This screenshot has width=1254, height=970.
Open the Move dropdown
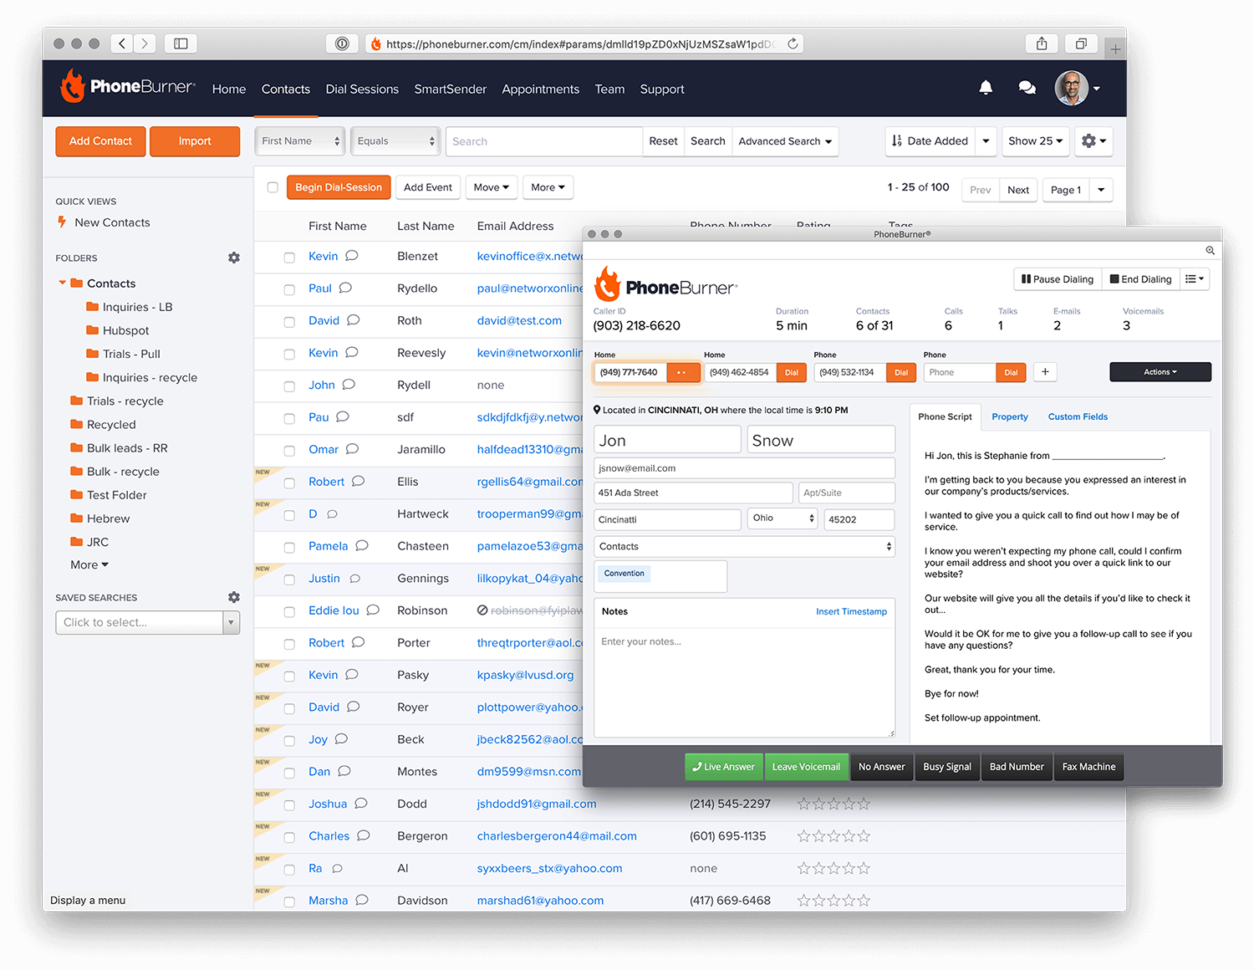point(492,187)
